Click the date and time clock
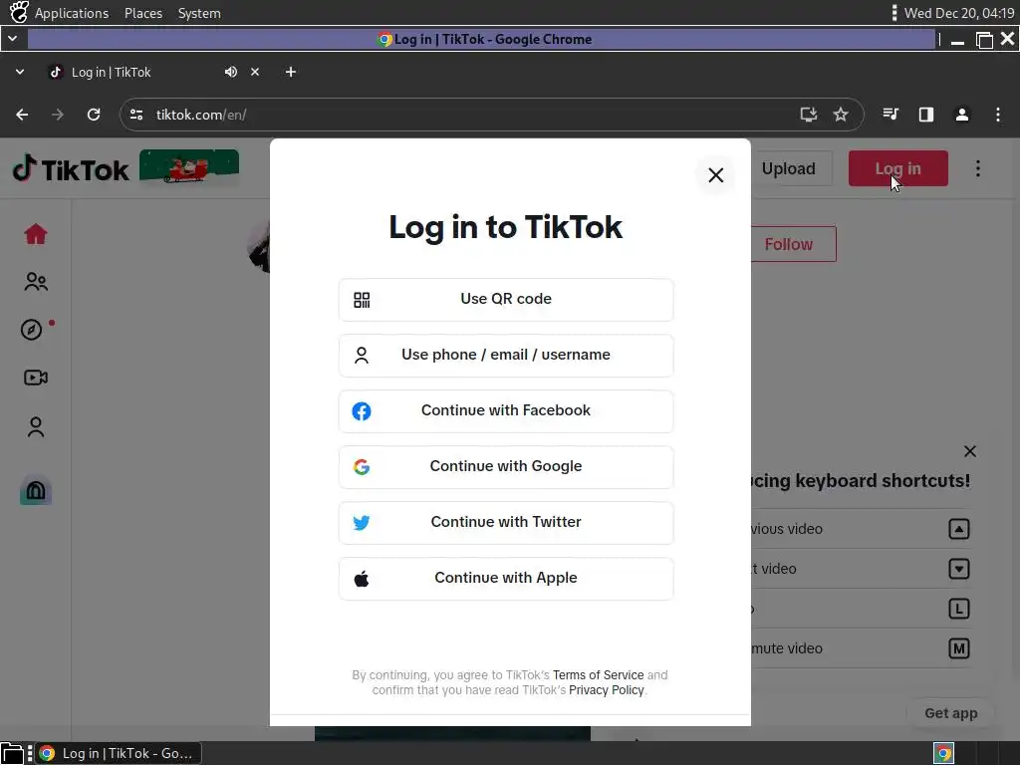Screen dimensions: 1020x765 coord(959,13)
